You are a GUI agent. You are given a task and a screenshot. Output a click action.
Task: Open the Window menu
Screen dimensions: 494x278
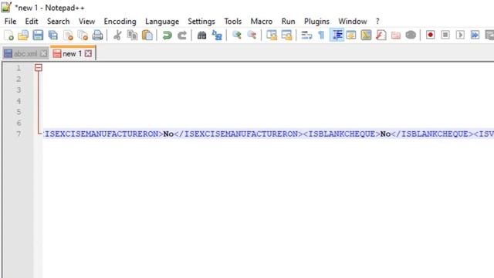coord(353,22)
